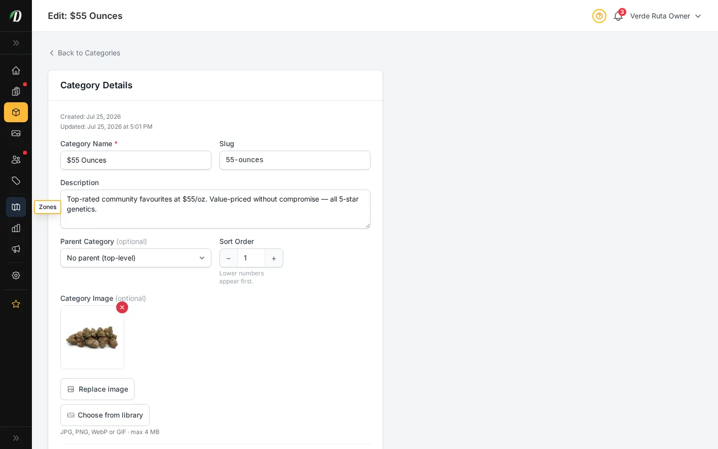Open the notifications bell icon

tap(618, 16)
